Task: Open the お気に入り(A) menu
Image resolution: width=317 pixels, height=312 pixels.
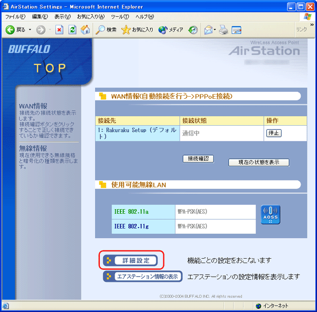Action: [x=91, y=17]
